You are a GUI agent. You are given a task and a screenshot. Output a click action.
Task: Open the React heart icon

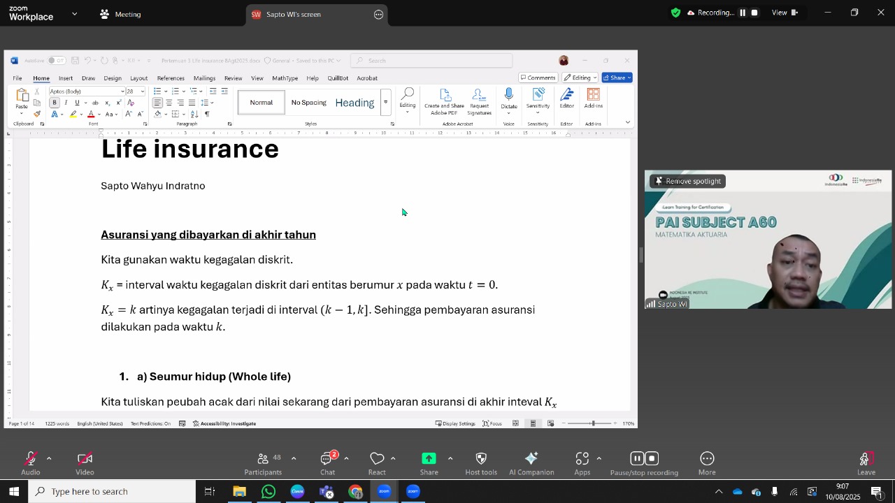[377, 459]
